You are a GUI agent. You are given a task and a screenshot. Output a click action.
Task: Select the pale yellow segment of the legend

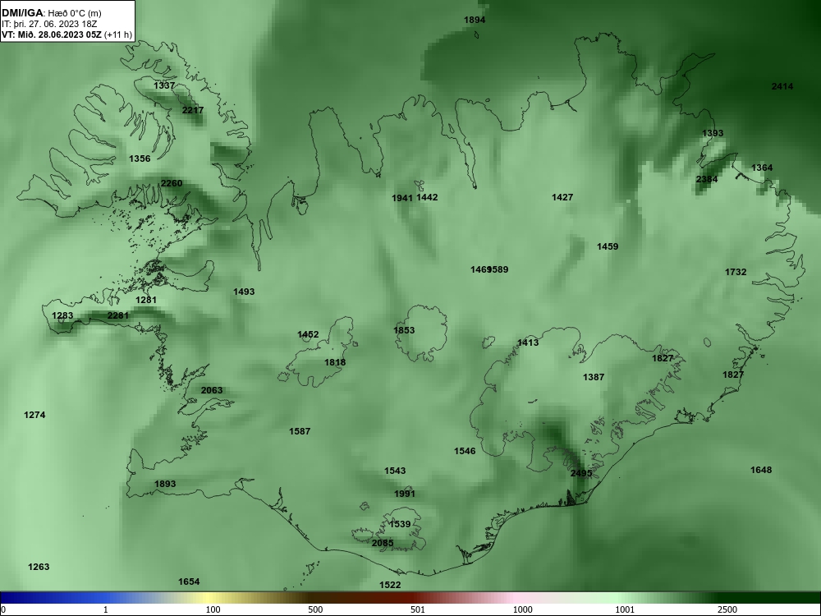point(207,598)
